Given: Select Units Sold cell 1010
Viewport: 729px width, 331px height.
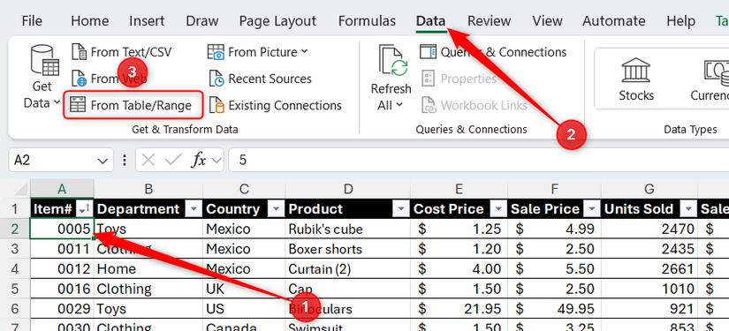Looking at the screenshot, I should tap(649, 289).
